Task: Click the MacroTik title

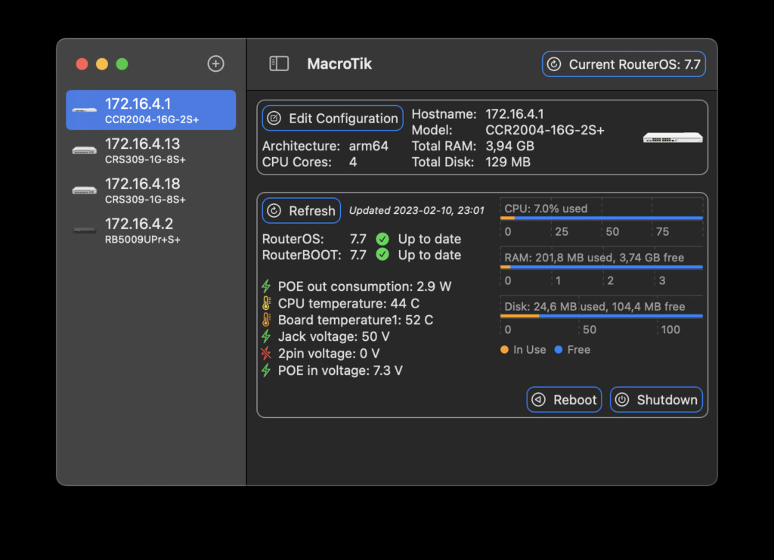Action: 339,63
